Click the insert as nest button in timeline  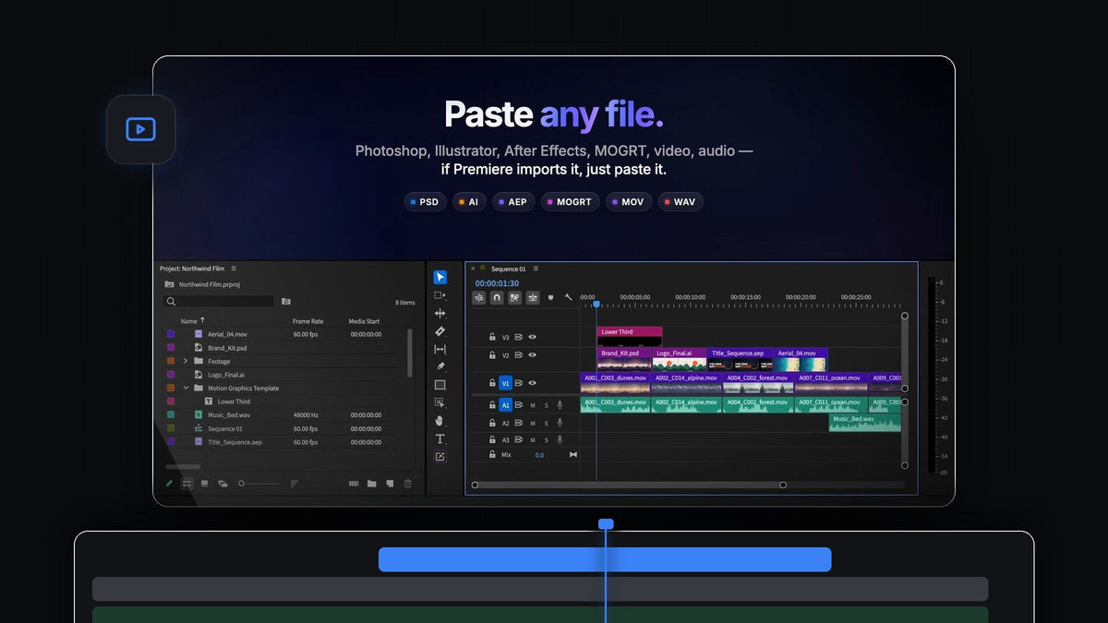coord(479,298)
